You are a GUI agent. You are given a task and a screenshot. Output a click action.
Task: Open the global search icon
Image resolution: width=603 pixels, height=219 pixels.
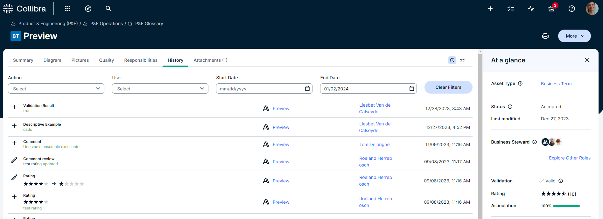[109, 9]
